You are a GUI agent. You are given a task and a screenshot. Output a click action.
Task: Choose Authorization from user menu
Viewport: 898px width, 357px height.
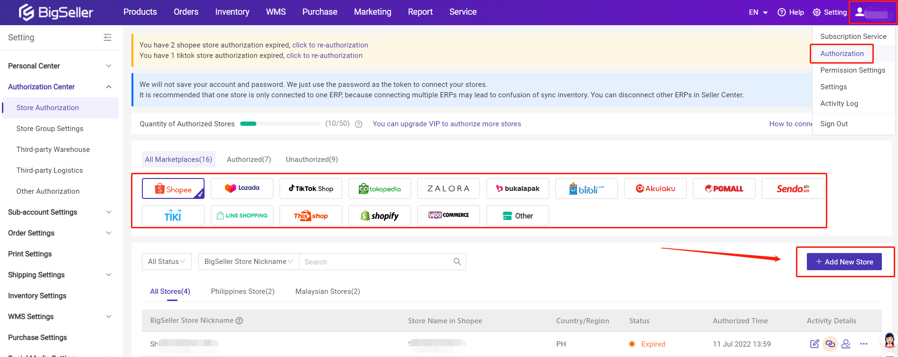pos(842,54)
